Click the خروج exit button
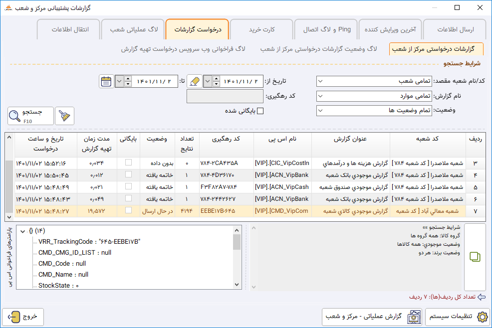The width and height of the screenshot is (492, 328). pos(23,317)
